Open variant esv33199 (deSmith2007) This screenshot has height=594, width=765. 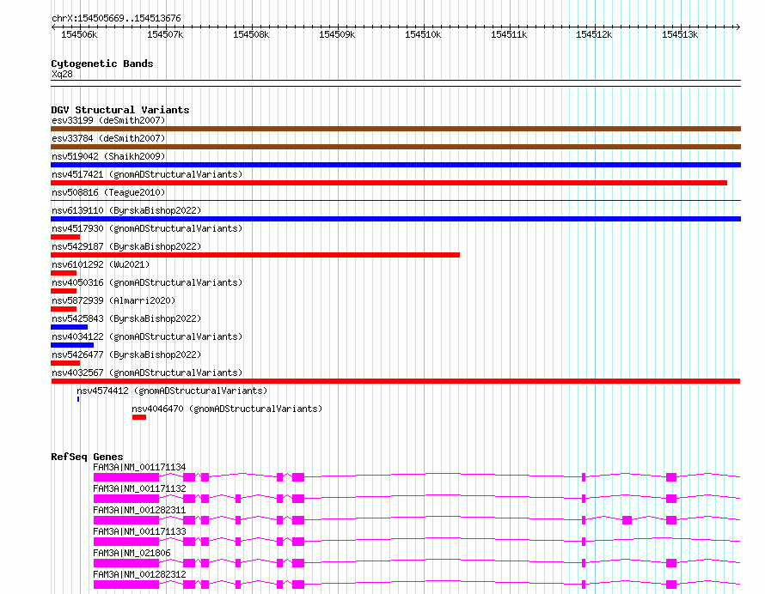pos(108,120)
